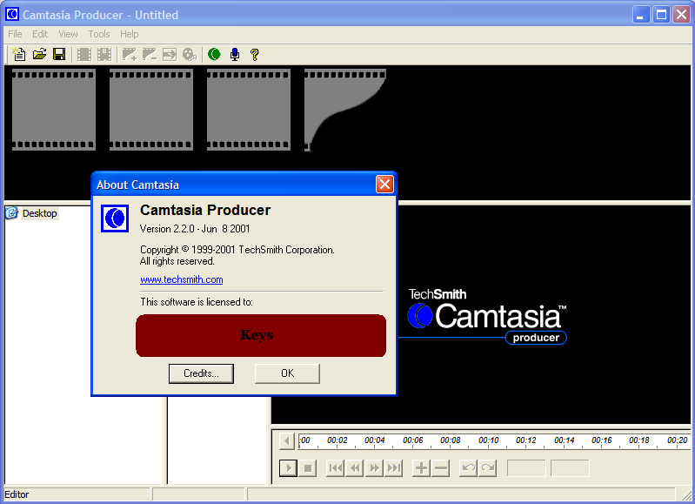Screen dimensions: 695x504
Task: Jump to start with skip-to-beginning button
Action: point(336,467)
